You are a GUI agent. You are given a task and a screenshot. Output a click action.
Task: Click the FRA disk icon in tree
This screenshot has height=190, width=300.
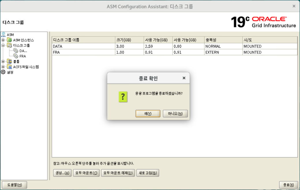[x=16, y=56]
